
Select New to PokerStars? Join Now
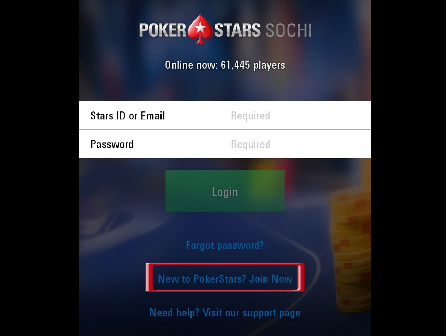225,279
